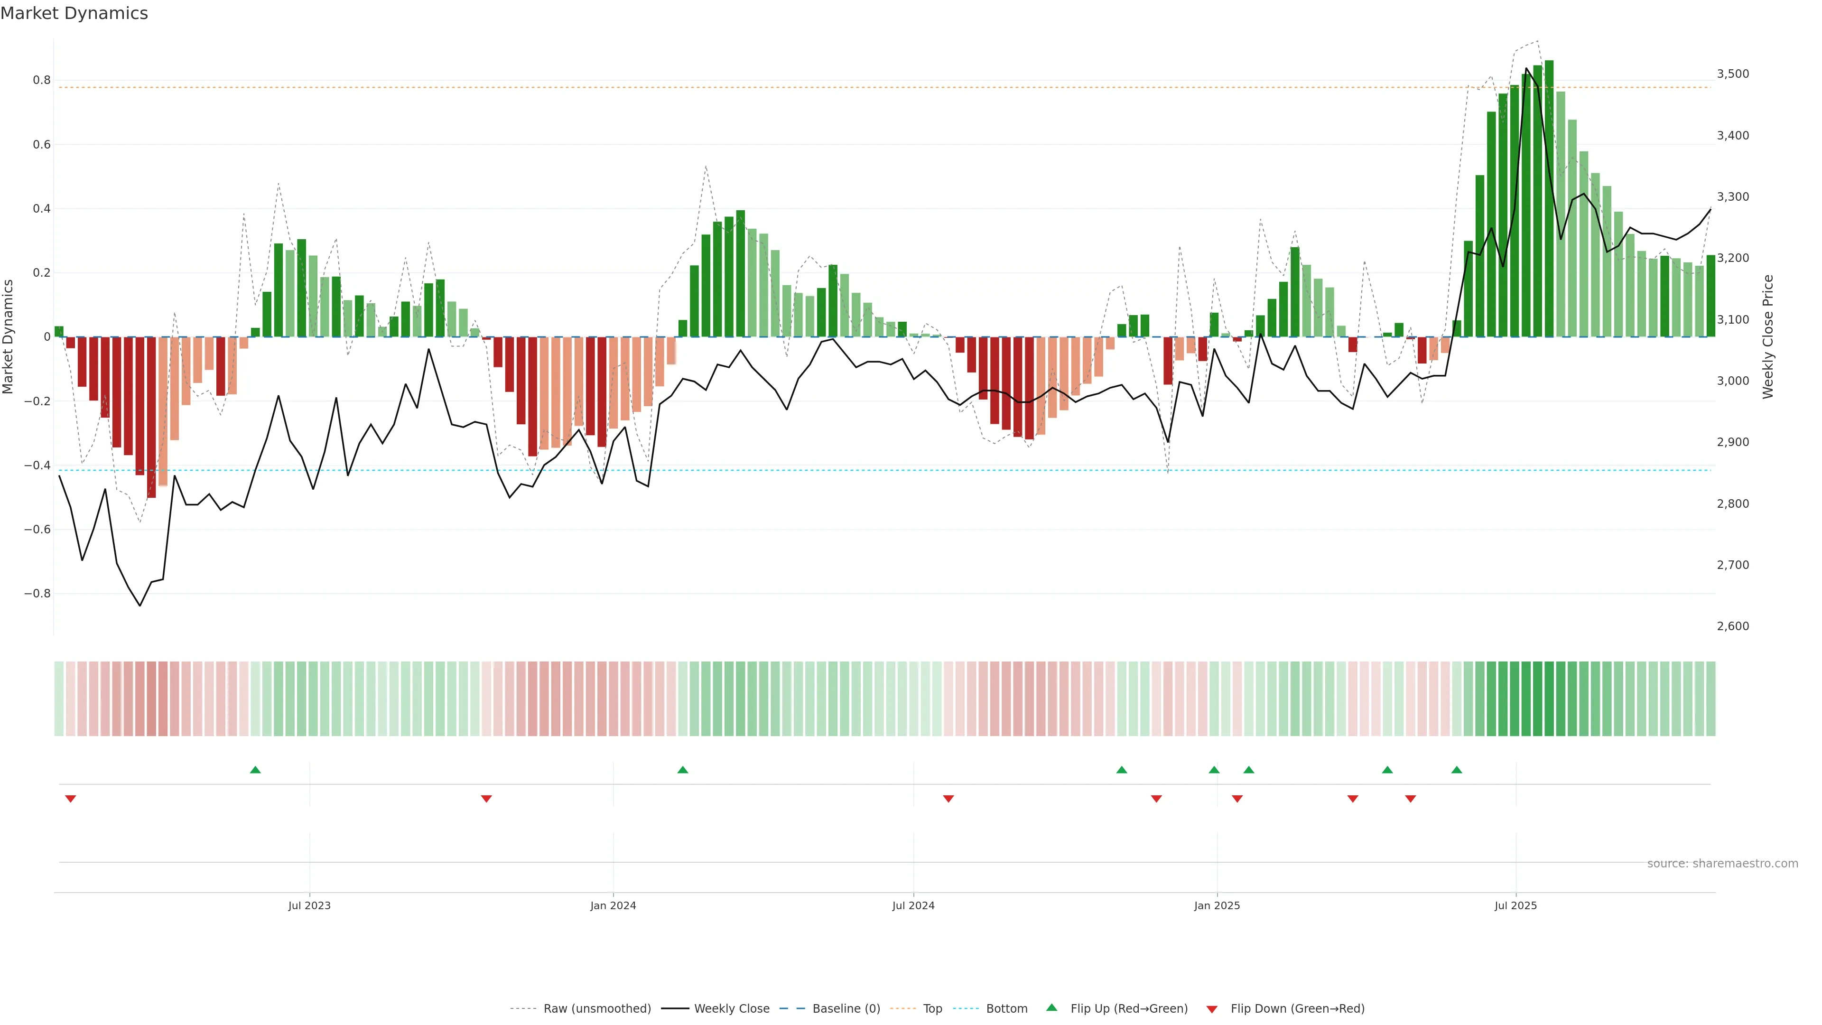The width and height of the screenshot is (1822, 1025).
Task: Click the Jul 2025 x-axis label
Action: (1515, 905)
